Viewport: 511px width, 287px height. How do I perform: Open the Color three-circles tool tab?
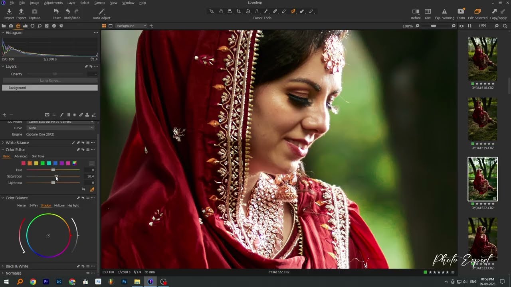pyautogui.click(x=18, y=26)
